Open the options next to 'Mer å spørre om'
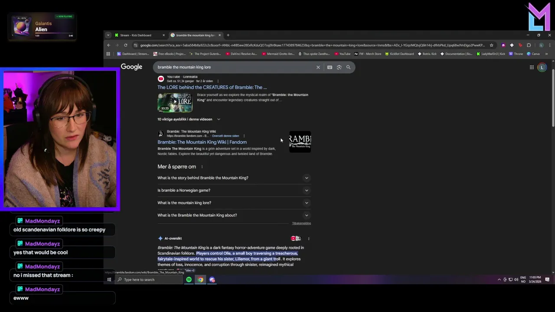The image size is (555, 312). pyautogui.click(x=202, y=167)
